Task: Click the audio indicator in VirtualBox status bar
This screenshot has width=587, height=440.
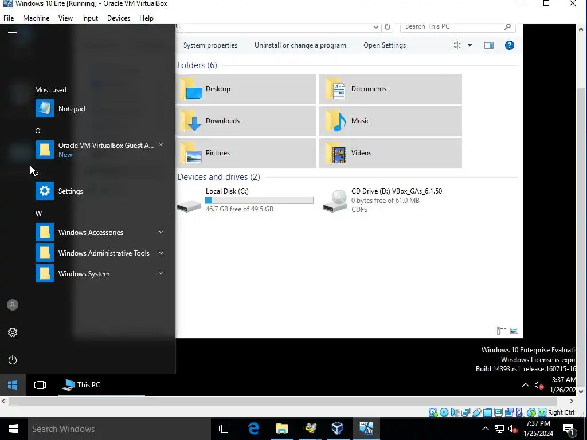Action: pos(455,412)
